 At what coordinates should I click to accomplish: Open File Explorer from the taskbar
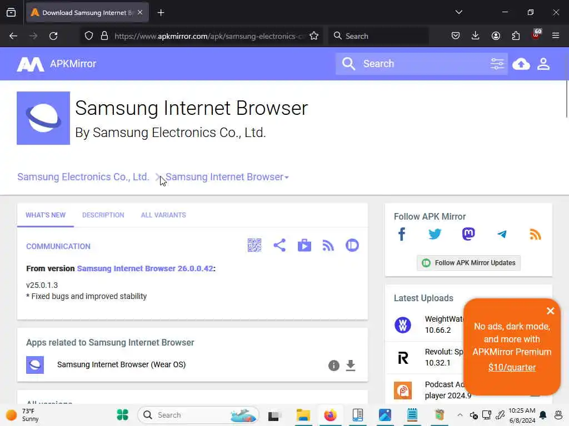click(303, 415)
